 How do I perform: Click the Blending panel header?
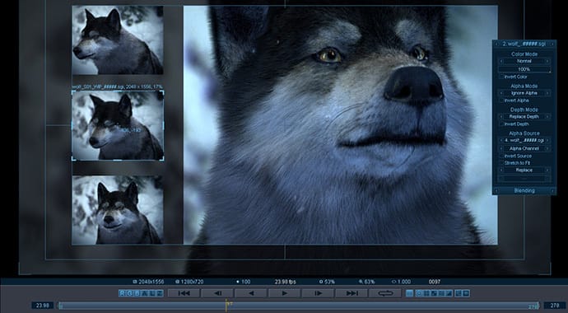524,190
